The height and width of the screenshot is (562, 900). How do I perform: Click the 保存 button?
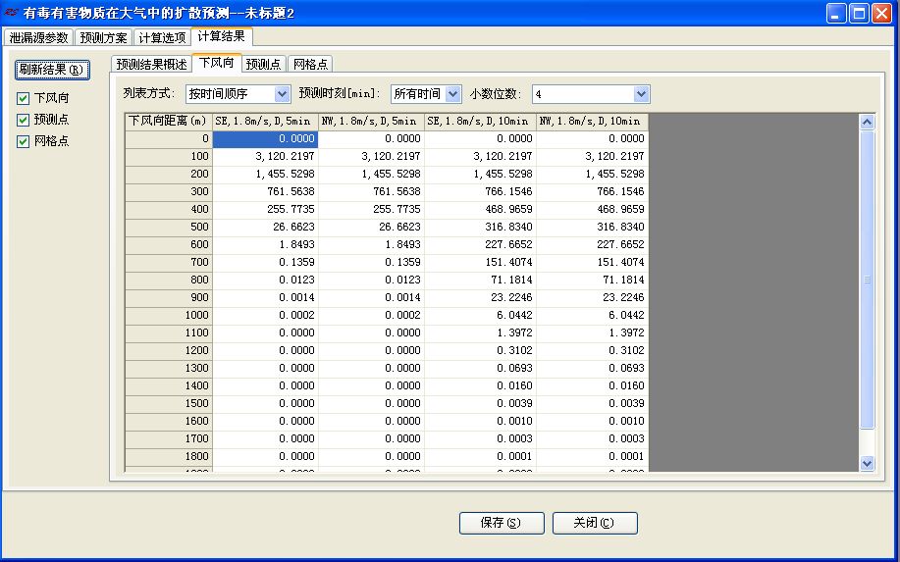point(502,523)
